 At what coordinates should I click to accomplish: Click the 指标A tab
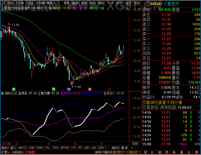click(x=5, y=148)
